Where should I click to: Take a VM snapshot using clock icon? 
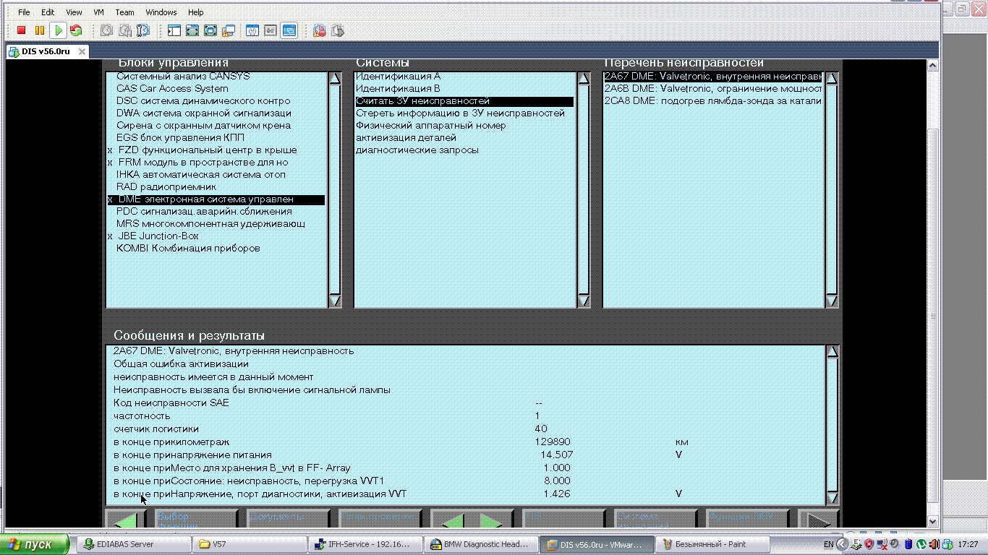(x=106, y=30)
